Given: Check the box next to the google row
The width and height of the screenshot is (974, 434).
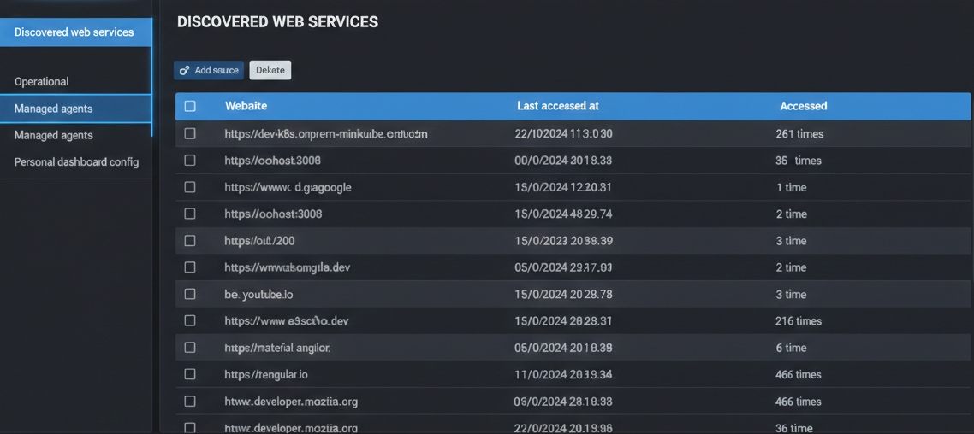Looking at the screenshot, I should pos(190,187).
